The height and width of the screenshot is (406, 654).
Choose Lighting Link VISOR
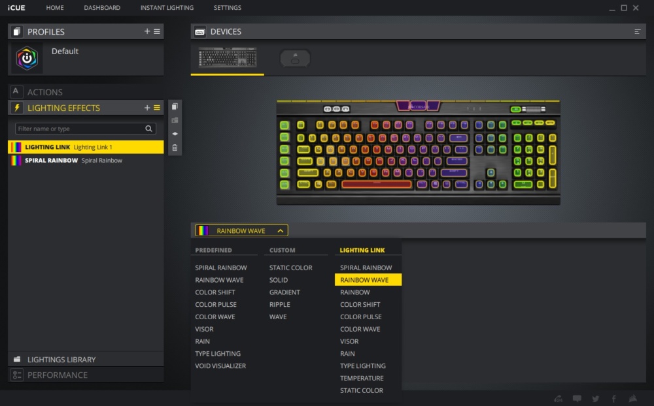point(349,341)
